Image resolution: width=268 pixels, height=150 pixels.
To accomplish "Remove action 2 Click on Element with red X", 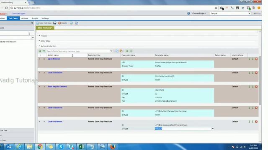I will (x=256, y=72).
